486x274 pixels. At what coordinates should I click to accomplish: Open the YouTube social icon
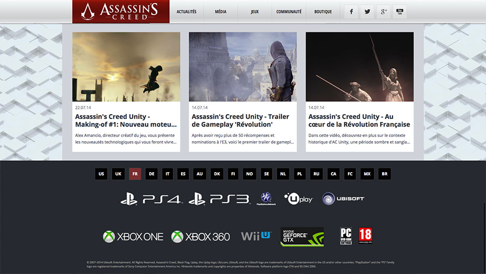(x=400, y=12)
